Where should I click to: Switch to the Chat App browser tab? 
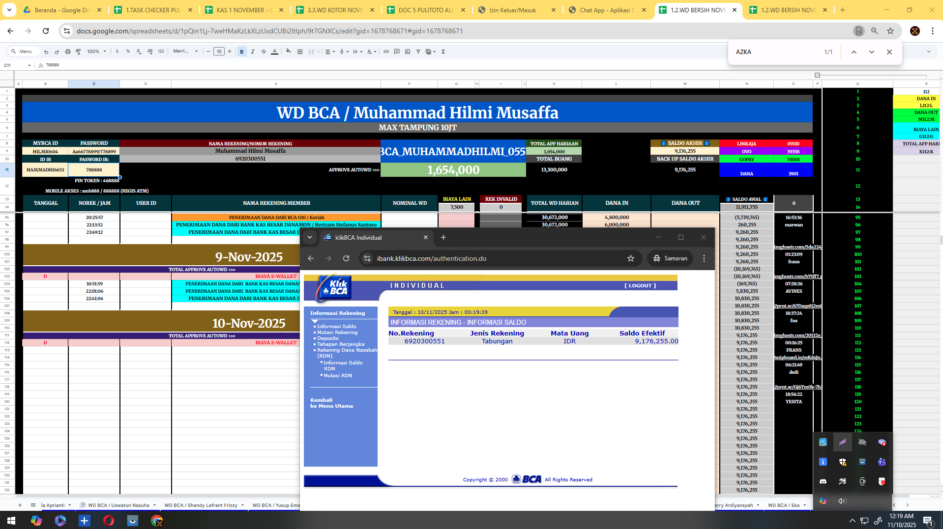[608, 10]
